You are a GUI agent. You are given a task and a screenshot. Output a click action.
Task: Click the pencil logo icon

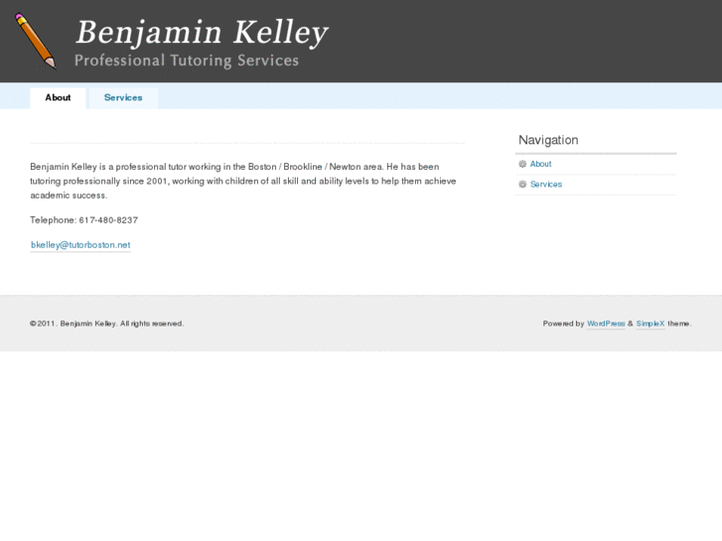coord(35,40)
